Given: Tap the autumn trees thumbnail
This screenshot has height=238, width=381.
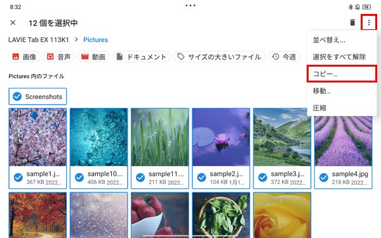Looking at the screenshot, I should 37,215.
